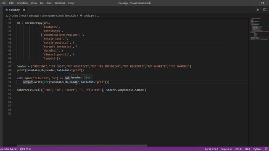The width and height of the screenshot is (269, 151).
Task: Click output.write on line 51
Action: (33, 82)
